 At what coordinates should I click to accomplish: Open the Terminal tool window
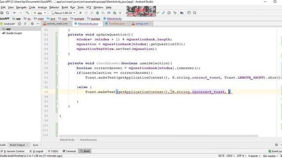click(69, 151)
